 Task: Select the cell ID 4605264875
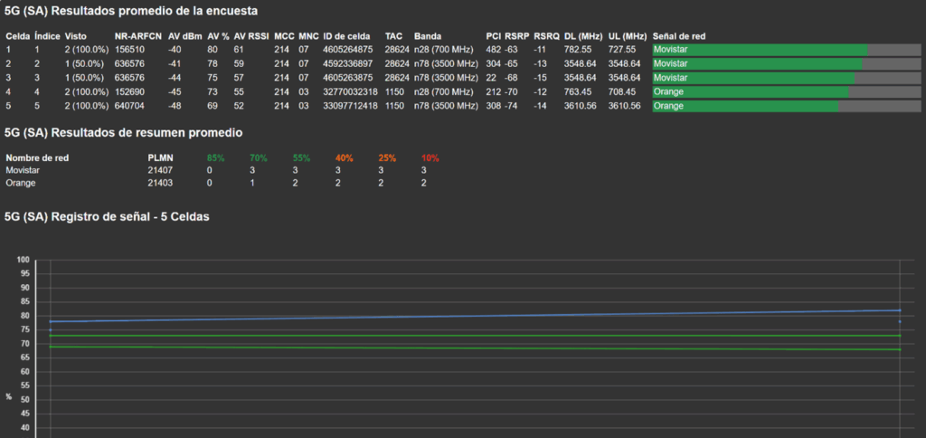point(348,50)
